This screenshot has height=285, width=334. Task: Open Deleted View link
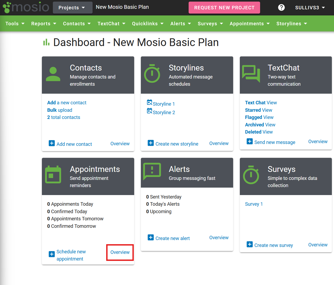tap(259, 132)
